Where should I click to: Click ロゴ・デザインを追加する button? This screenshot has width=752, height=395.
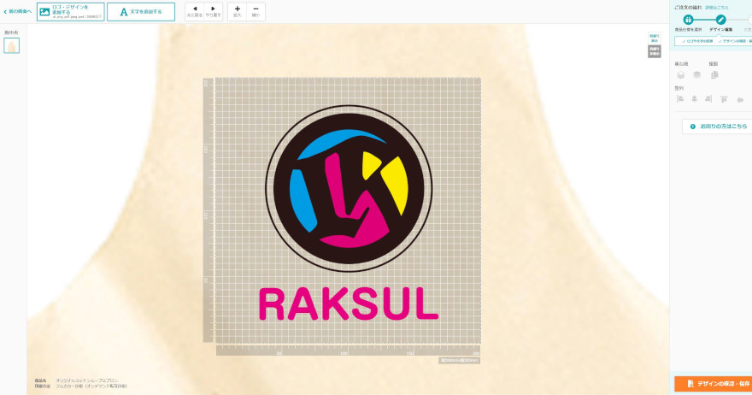70,11
